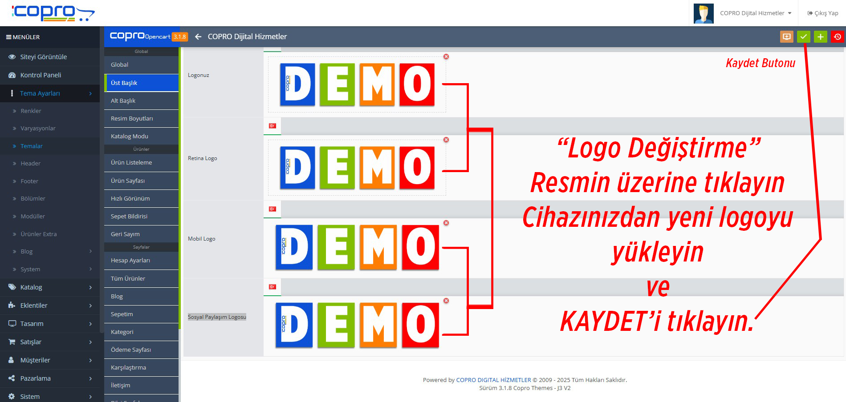Select the Turkish flag tab above Retina Logo

272,126
